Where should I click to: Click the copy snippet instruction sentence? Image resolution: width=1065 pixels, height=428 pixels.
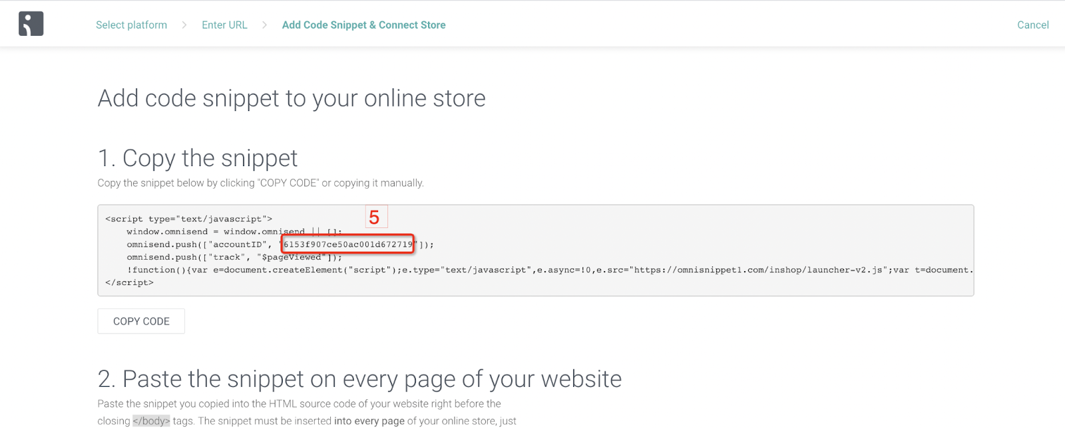point(260,183)
